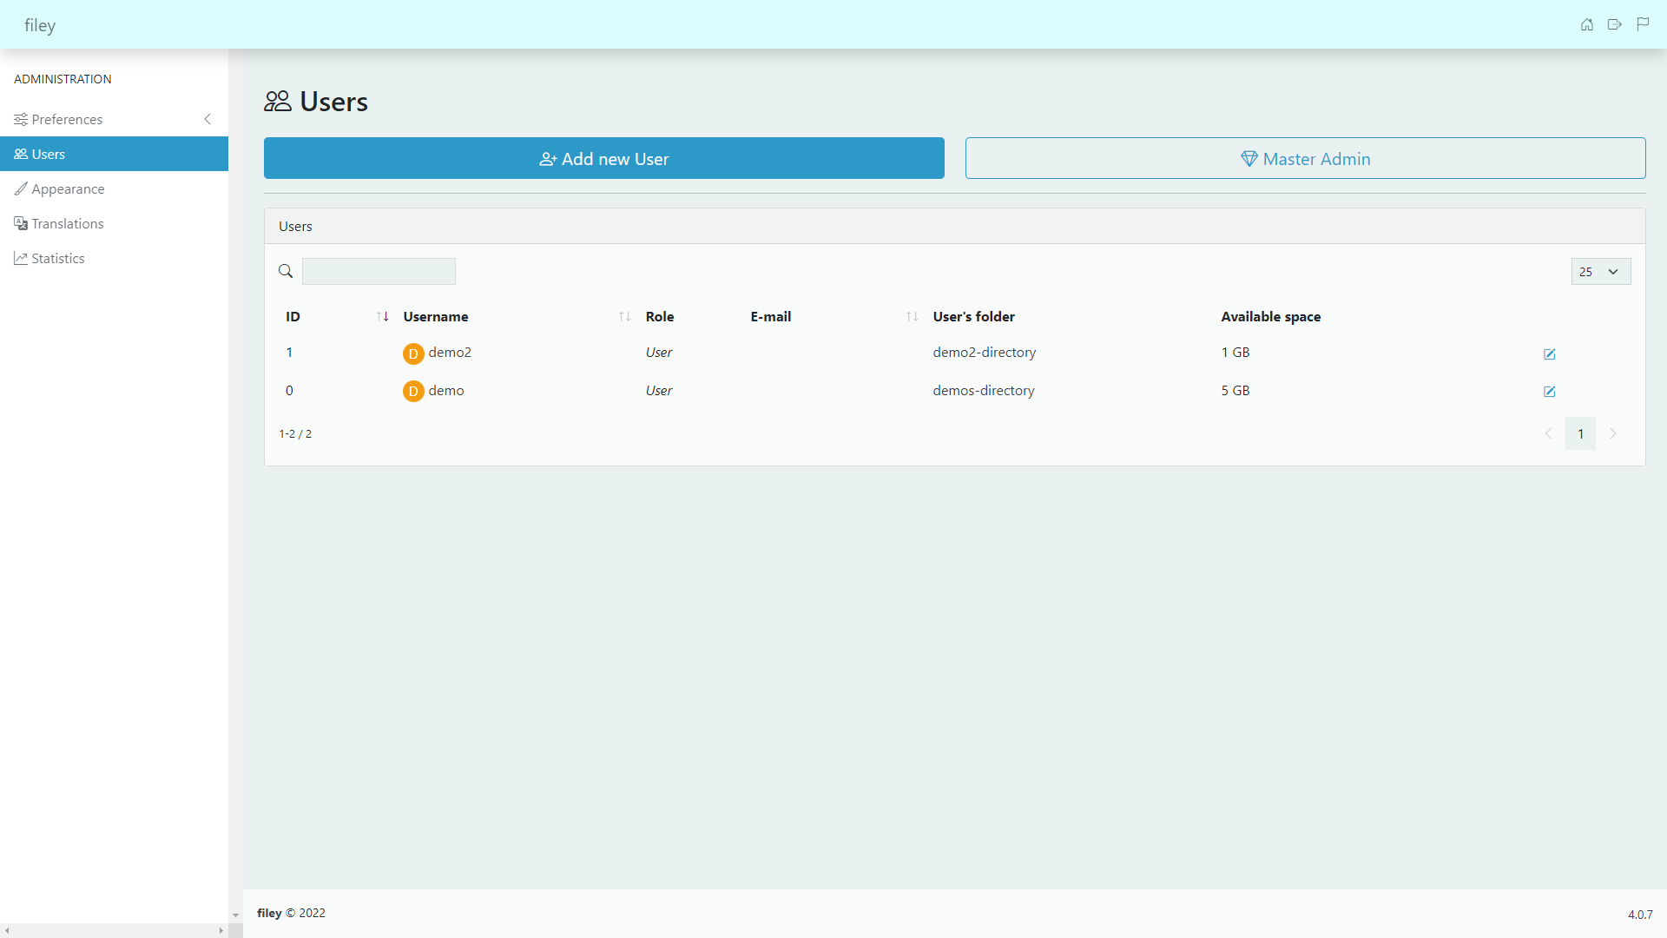1667x938 pixels.
Task: Click the user search input field
Action: tap(379, 272)
